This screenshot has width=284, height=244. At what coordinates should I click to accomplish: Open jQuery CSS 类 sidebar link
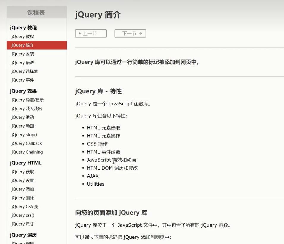click(x=25, y=207)
